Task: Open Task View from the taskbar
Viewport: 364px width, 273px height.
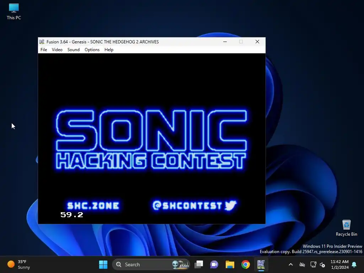Action: (x=199, y=264)
